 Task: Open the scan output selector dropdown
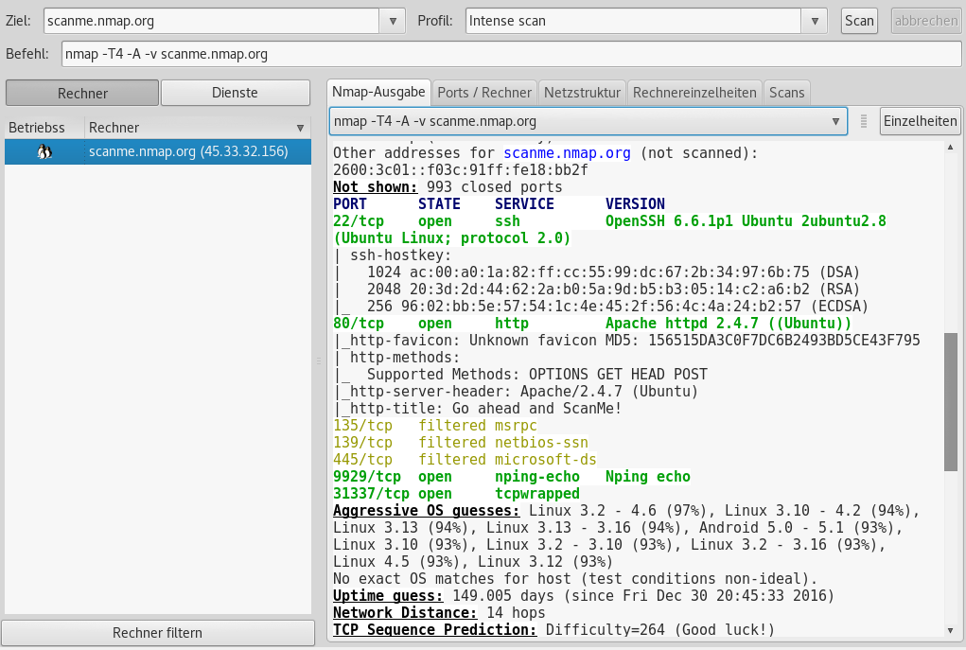835,121
